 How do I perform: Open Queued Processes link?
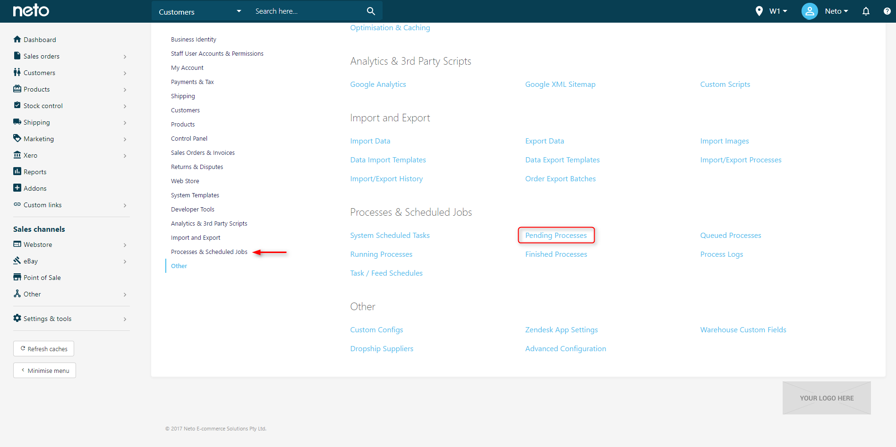(731, 235)
